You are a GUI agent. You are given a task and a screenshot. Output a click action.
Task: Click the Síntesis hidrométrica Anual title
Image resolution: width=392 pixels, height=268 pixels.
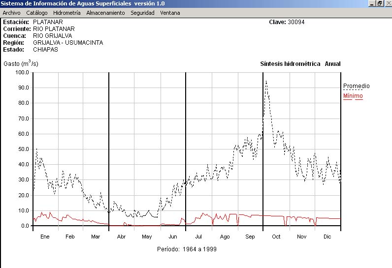coord(300,64)
